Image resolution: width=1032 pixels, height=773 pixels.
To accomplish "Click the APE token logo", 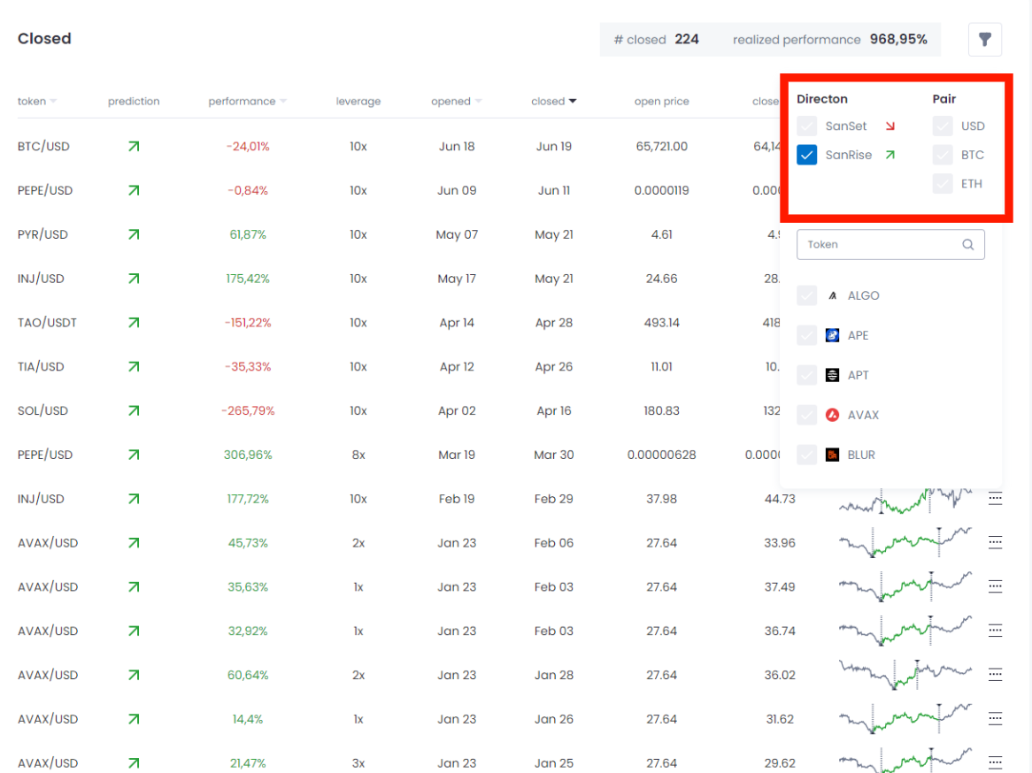I will 833,335.
